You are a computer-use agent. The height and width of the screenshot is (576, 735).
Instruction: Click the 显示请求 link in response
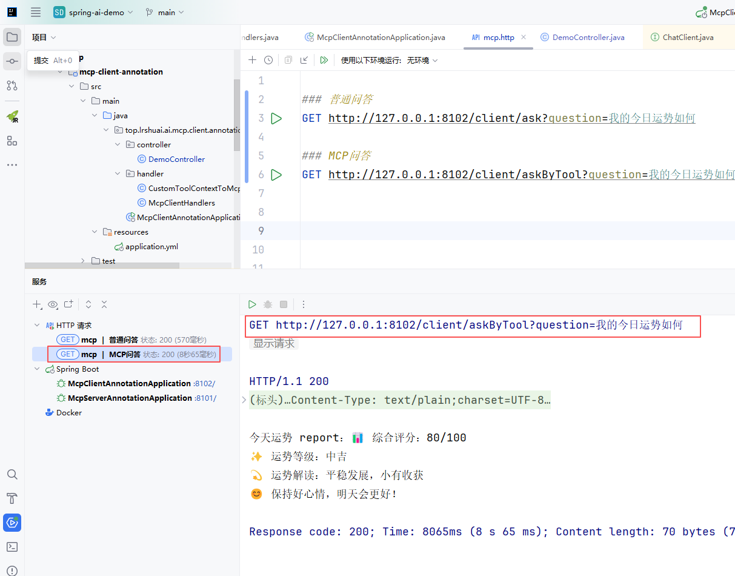(274, 344)
